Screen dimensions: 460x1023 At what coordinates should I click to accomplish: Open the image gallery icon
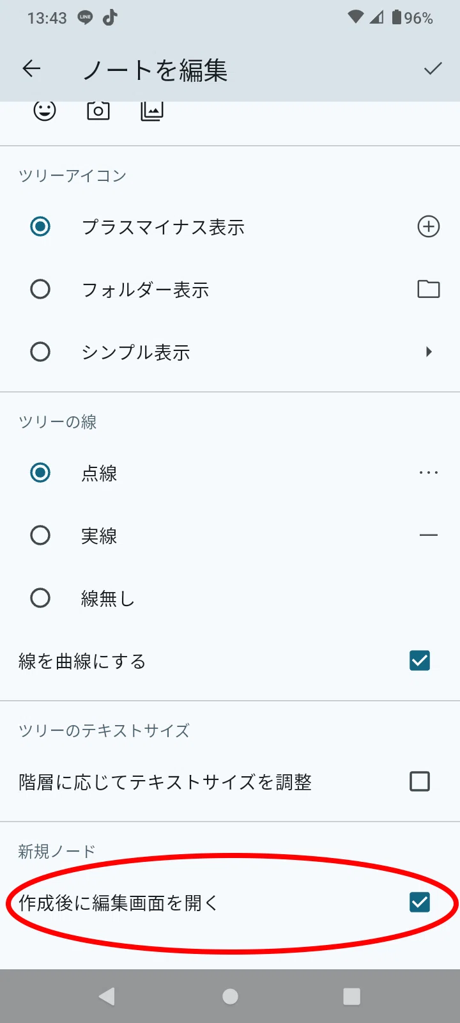click(151, 111)
